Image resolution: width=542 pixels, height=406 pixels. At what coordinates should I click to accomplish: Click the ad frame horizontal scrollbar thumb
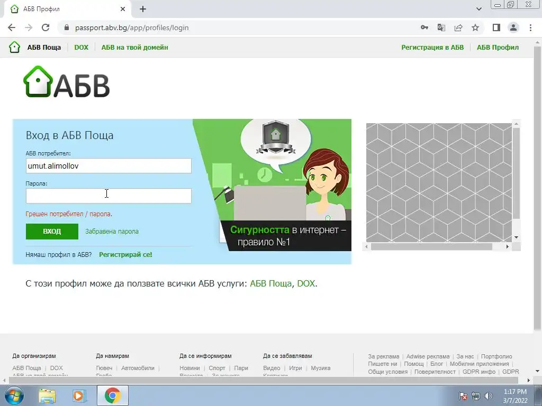pos(431,246)
